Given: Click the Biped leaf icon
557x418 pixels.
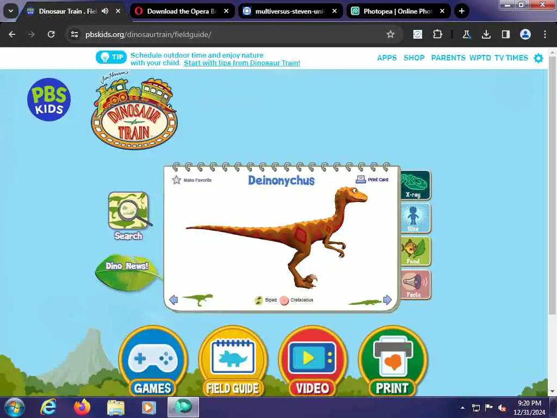Looking at the screenshot, I should (x=258, y=300).
